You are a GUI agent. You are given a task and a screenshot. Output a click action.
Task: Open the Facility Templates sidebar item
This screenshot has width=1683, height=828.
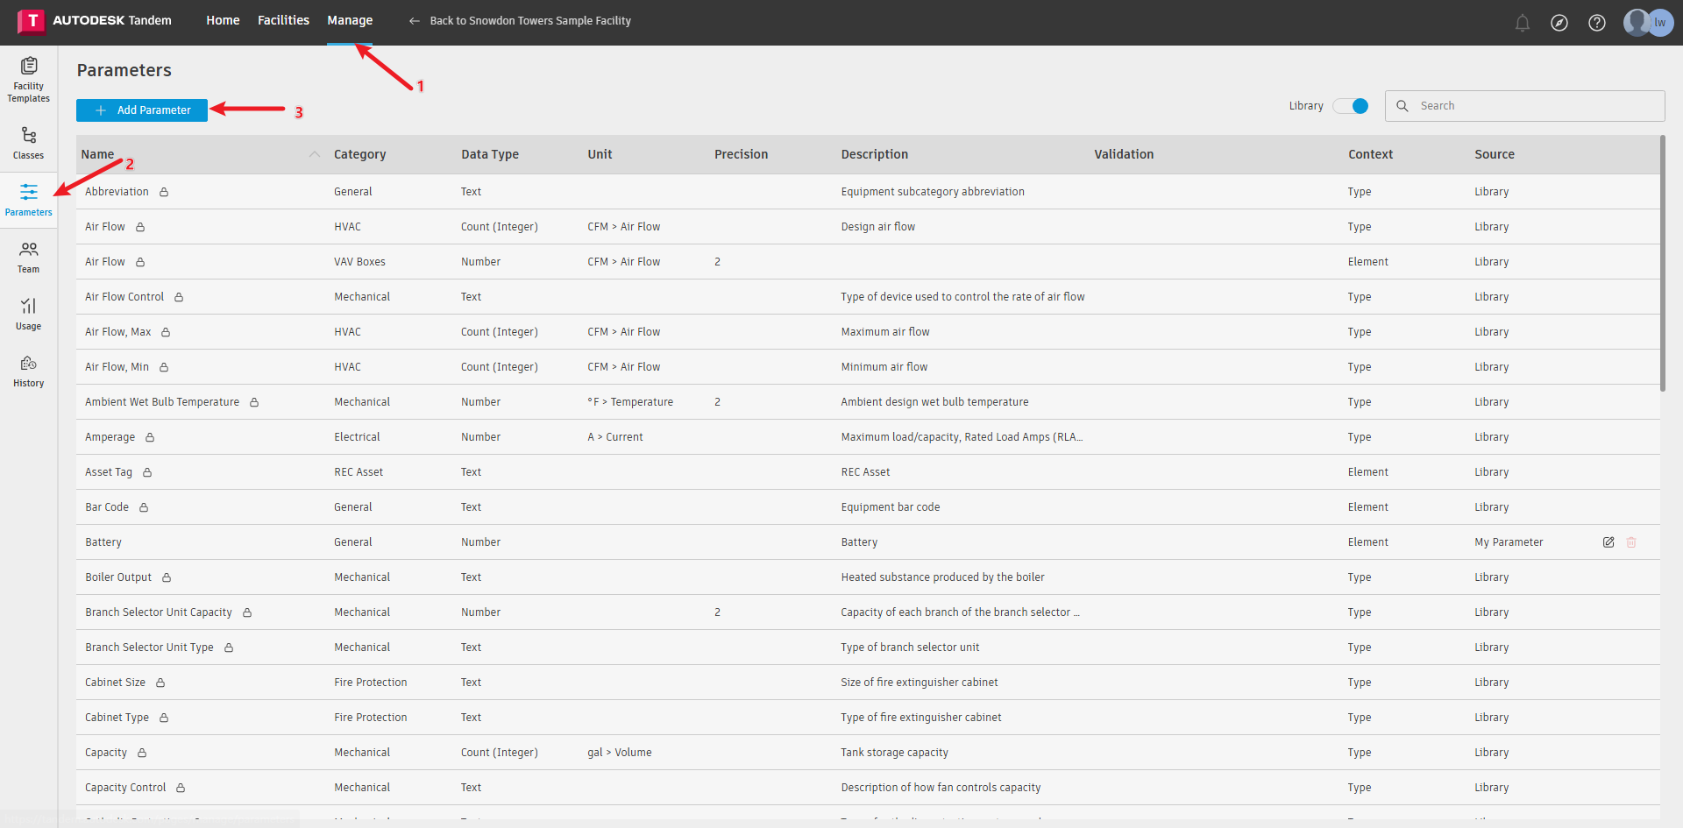[29, 80]
